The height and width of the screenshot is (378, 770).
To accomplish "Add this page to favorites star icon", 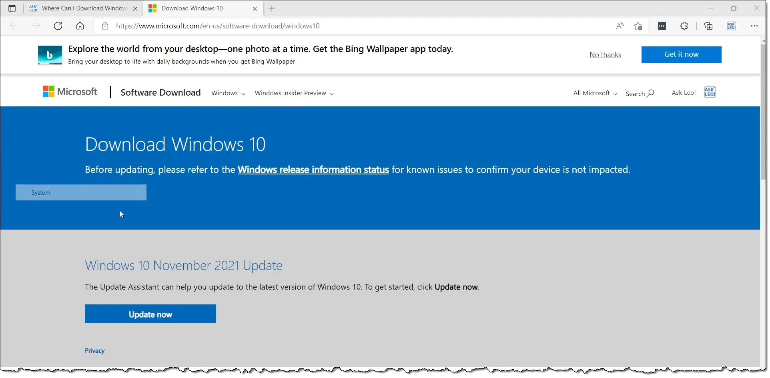I will tap(638, 26).
